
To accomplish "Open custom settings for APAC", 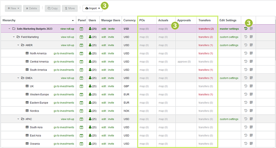I will (x=229, y=119).
